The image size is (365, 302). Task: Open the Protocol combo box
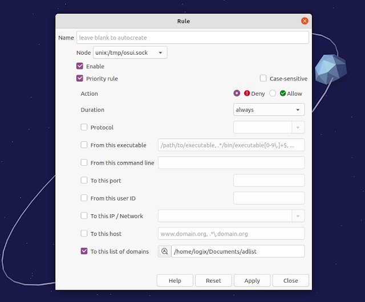pyautogui.click(x=269, y=127)
